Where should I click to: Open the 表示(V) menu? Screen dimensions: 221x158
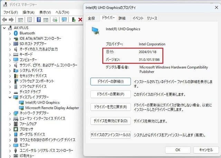click(45, 12)
